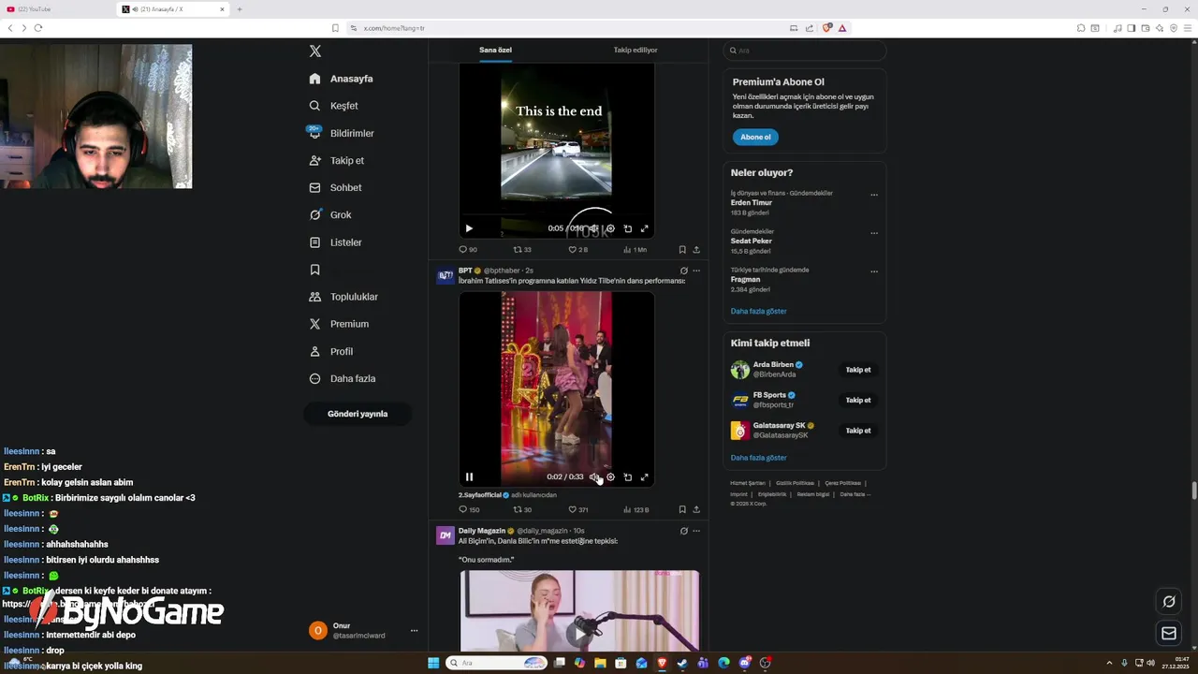Open settings gear on 'This is the end' video

[x=610, y=228]
